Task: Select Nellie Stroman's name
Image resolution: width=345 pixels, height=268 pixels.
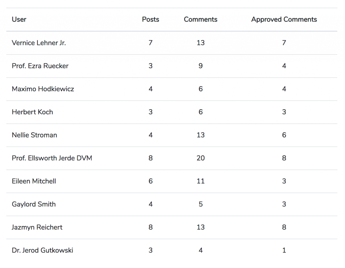Action: coord(34,135)
